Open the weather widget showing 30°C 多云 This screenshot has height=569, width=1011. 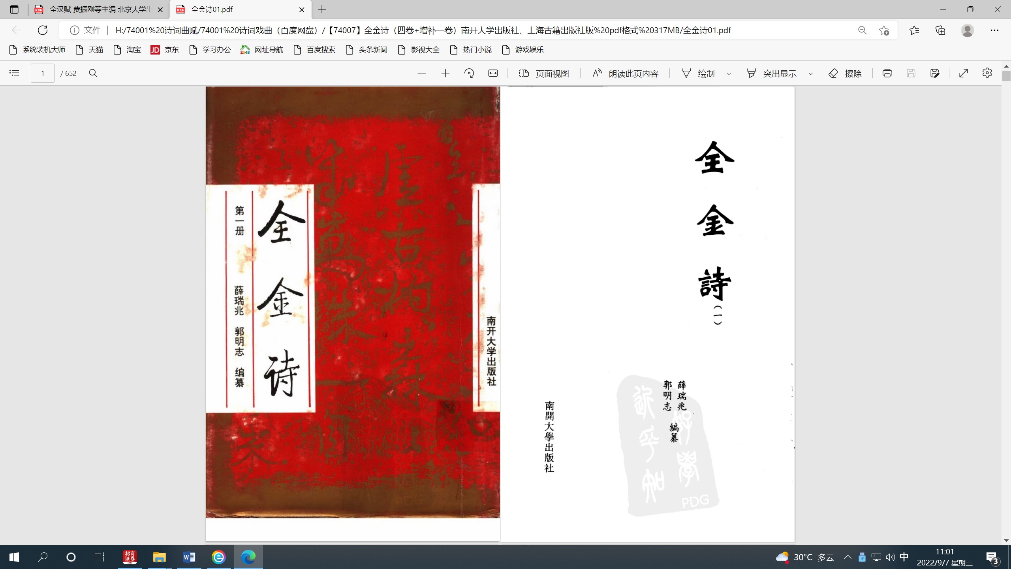(x=805, y=557)
